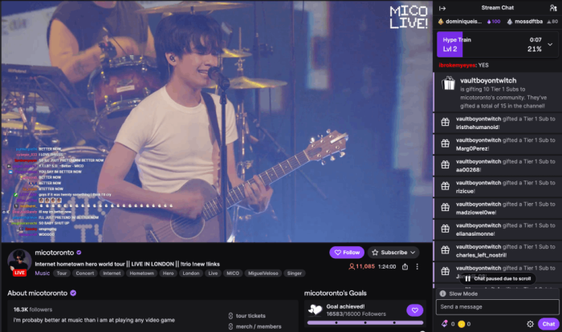Screen dimensions: 562x332
Task: Click the hearts icon beside Goal achieved
Action: 316,310
